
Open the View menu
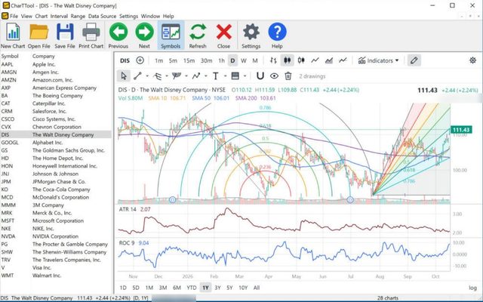click(x=26, y=16)
